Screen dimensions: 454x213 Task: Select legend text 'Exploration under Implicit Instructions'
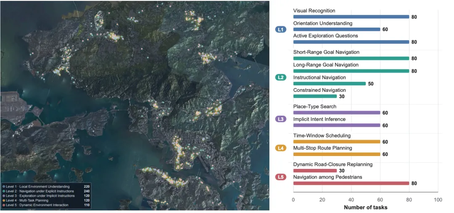click(48, 196)
